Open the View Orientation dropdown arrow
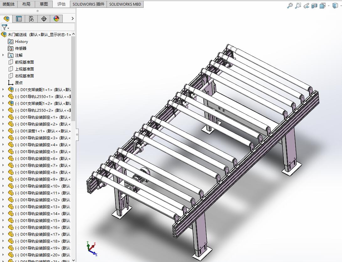 [x=329, y=6]
